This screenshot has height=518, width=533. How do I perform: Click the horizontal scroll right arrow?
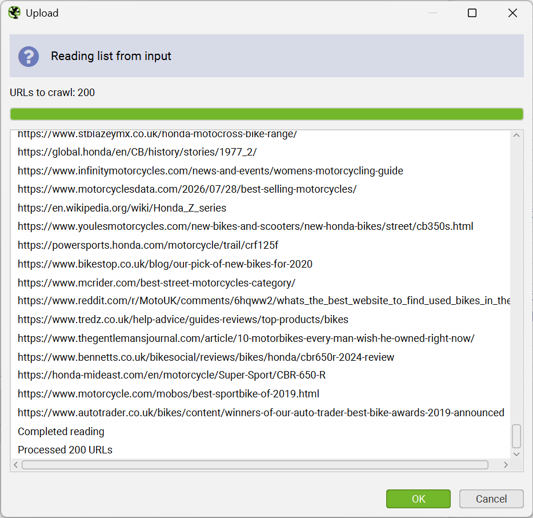pos(506,465)
